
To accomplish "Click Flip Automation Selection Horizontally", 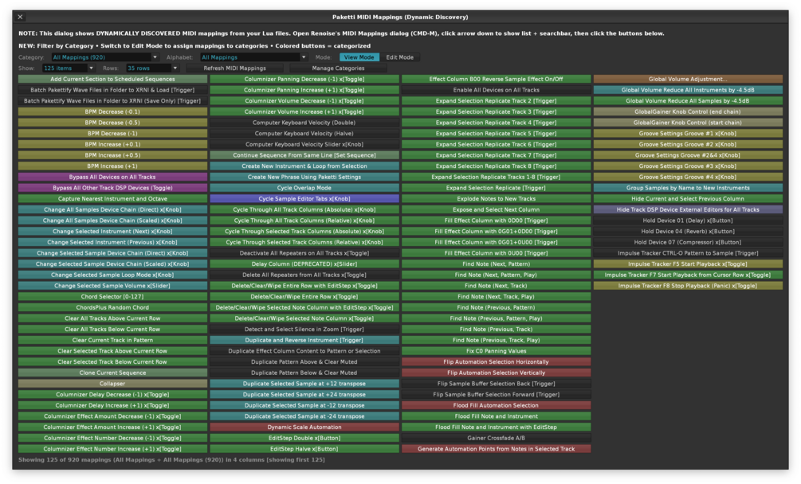I will [496, 361].
